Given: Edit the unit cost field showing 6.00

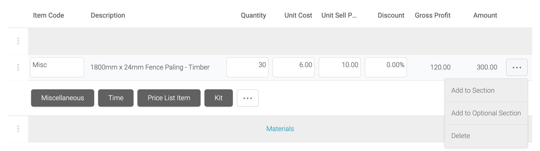Looking at the screenshot, I should (293, 67).
